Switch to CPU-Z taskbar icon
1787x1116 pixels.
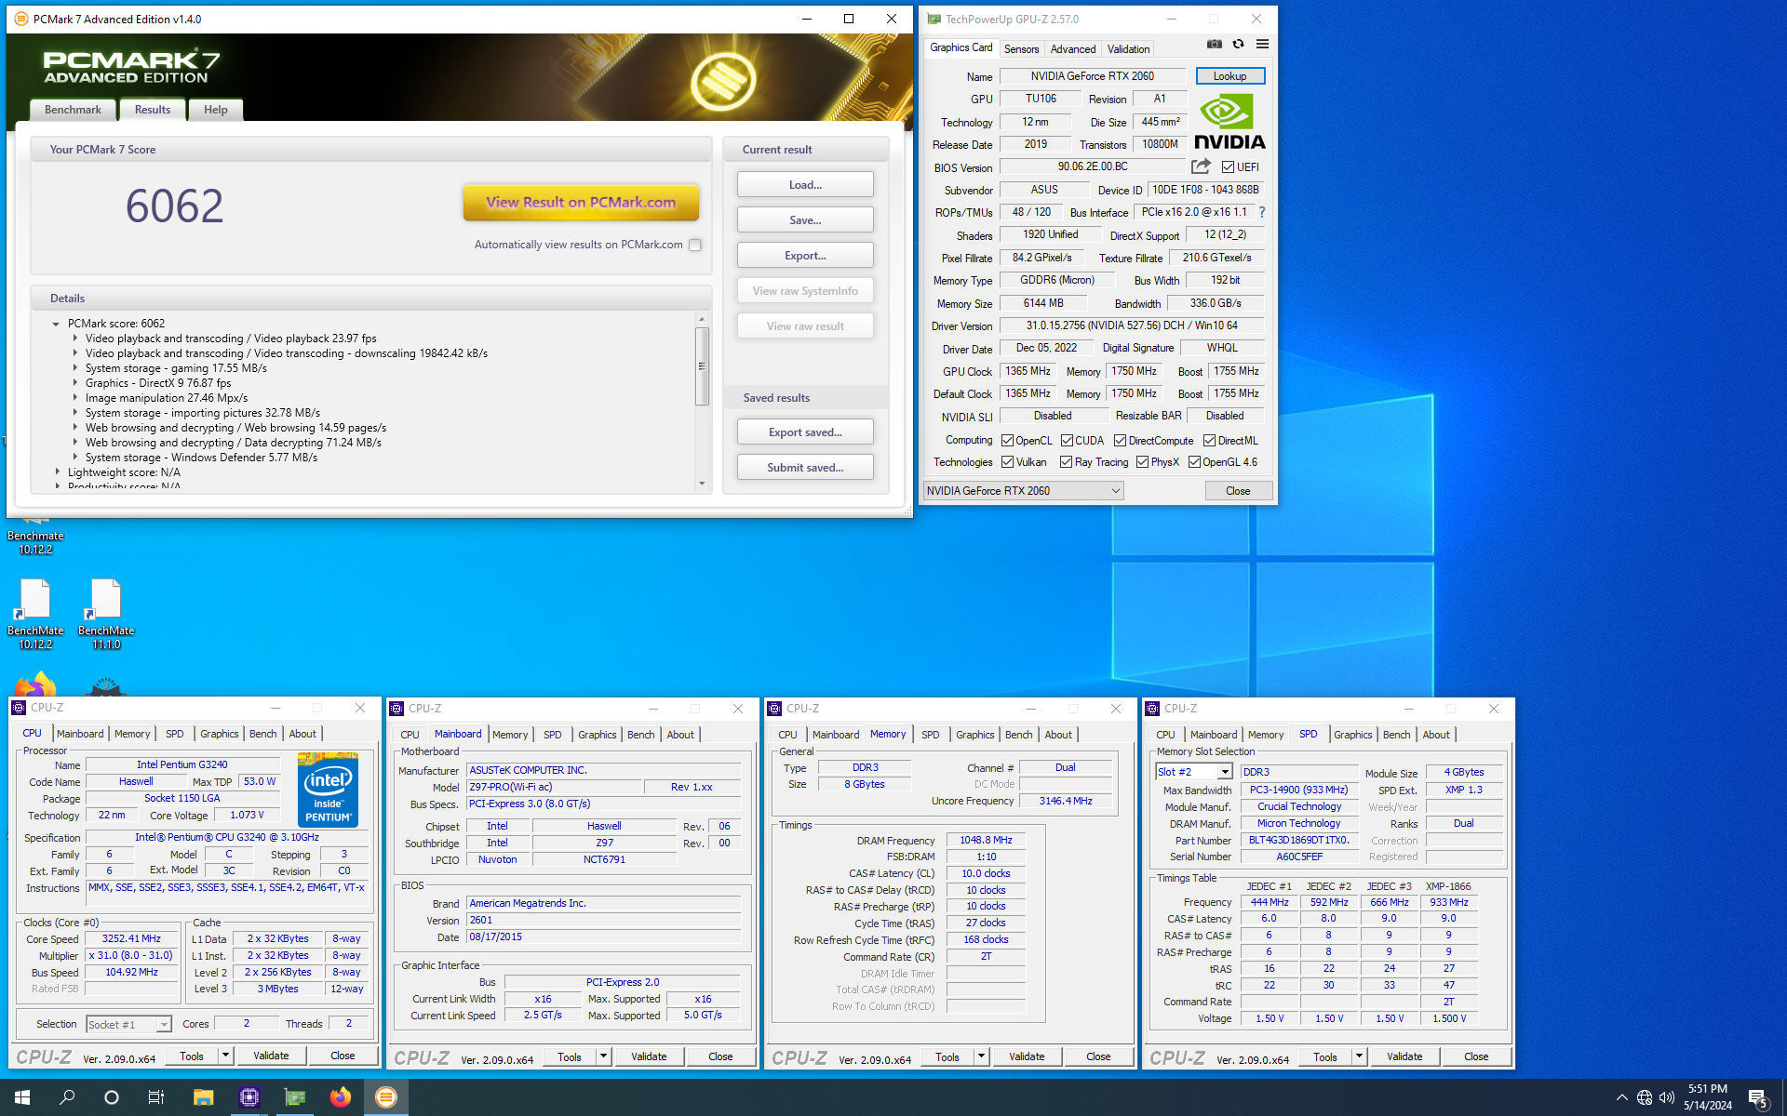tap(249, 1097)
